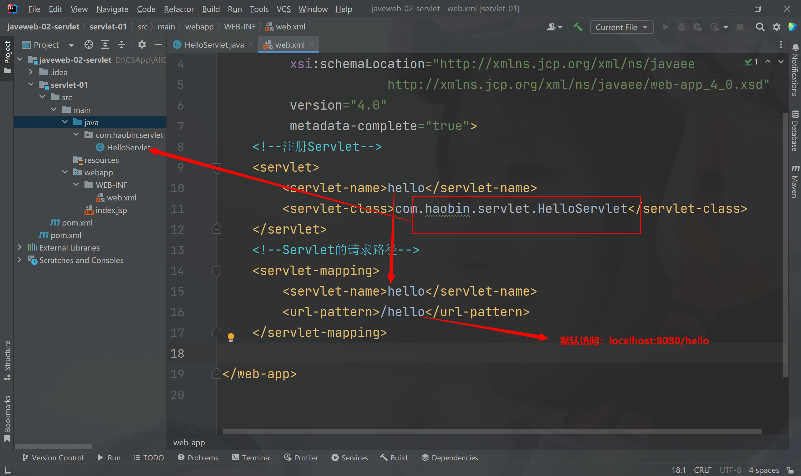Collapse the javeweb-02-servlet root node
Viewport: 801px width, 476px height.
(20, 59)
